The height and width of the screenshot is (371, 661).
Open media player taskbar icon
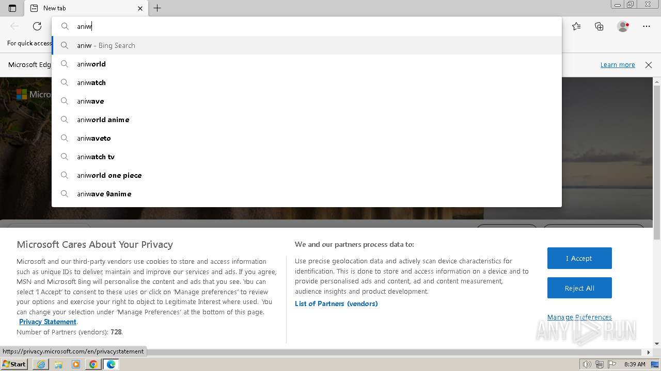76,364
